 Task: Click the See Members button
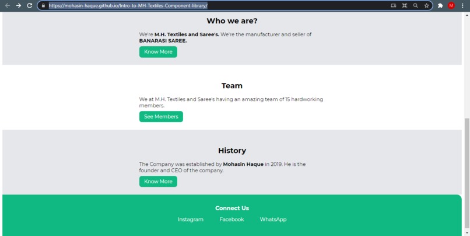161,116
